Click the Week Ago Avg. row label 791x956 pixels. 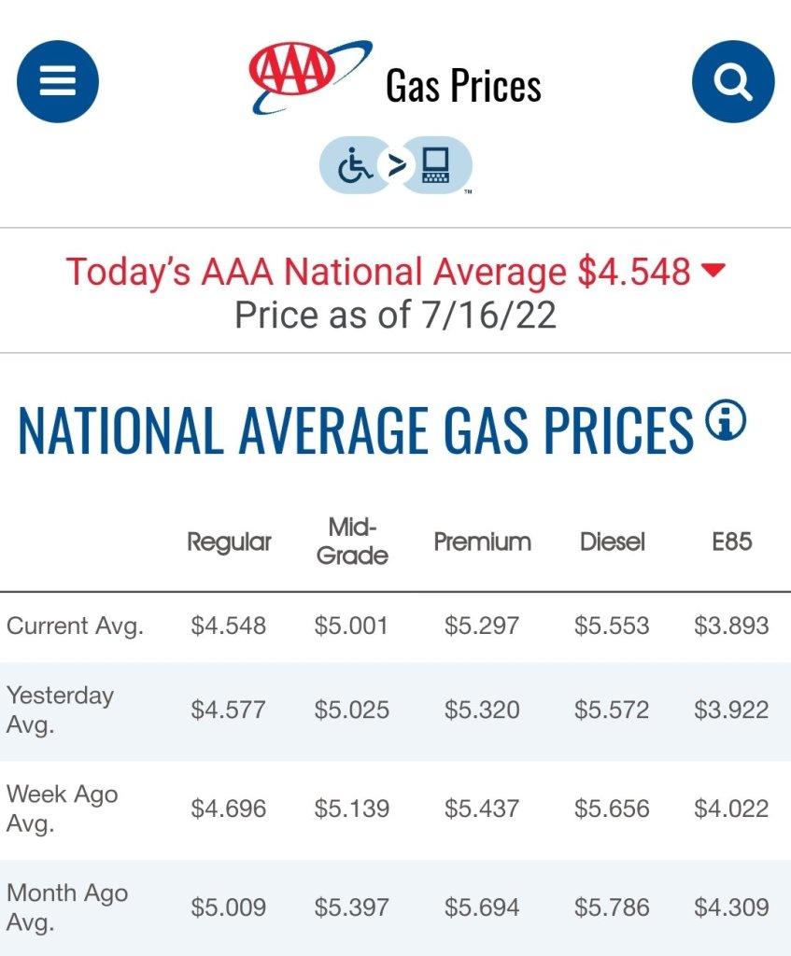pos(62,808)
